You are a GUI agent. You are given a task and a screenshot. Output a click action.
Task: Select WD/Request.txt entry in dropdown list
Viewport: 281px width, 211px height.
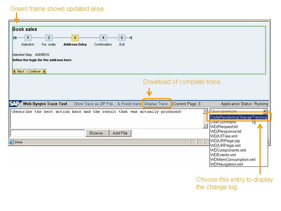224,127
